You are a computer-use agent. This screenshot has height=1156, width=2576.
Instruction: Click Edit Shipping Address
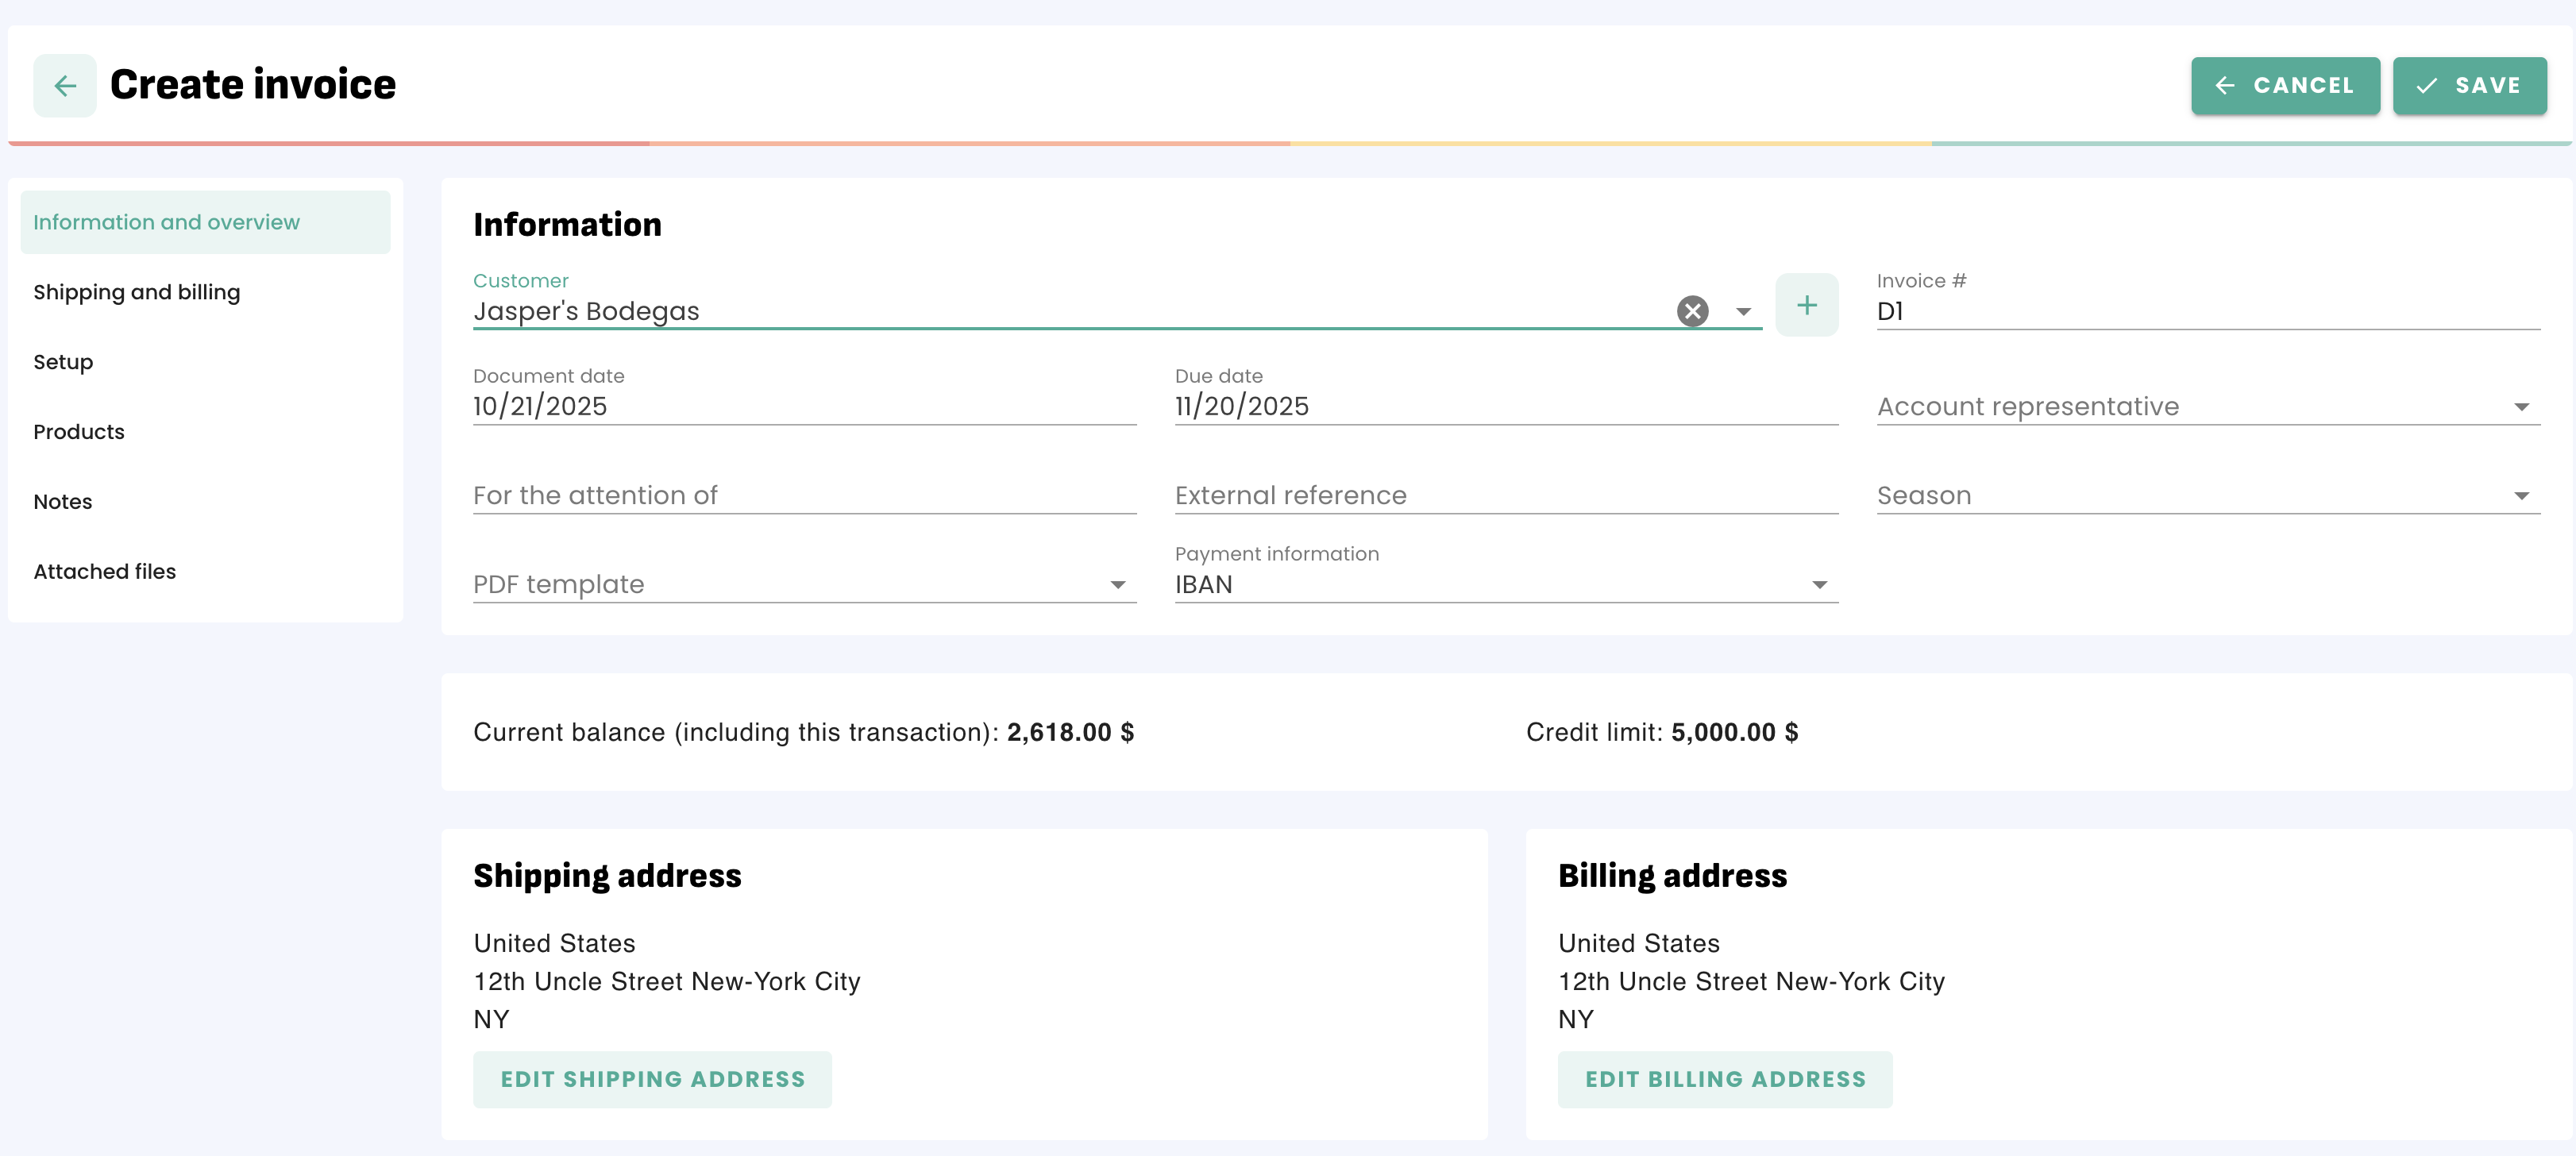[652, 1079]
